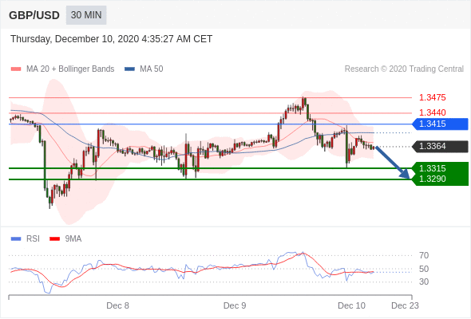This screenshot has width=471, height=319.
Task: Select the 1.3290 green support tag
Action: coord(440,179)
